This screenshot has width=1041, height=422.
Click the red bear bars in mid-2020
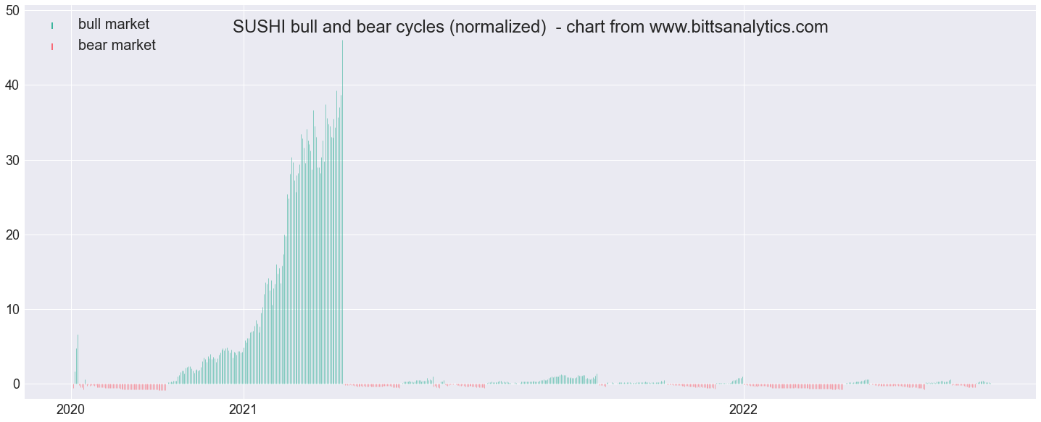pos(130,387)
